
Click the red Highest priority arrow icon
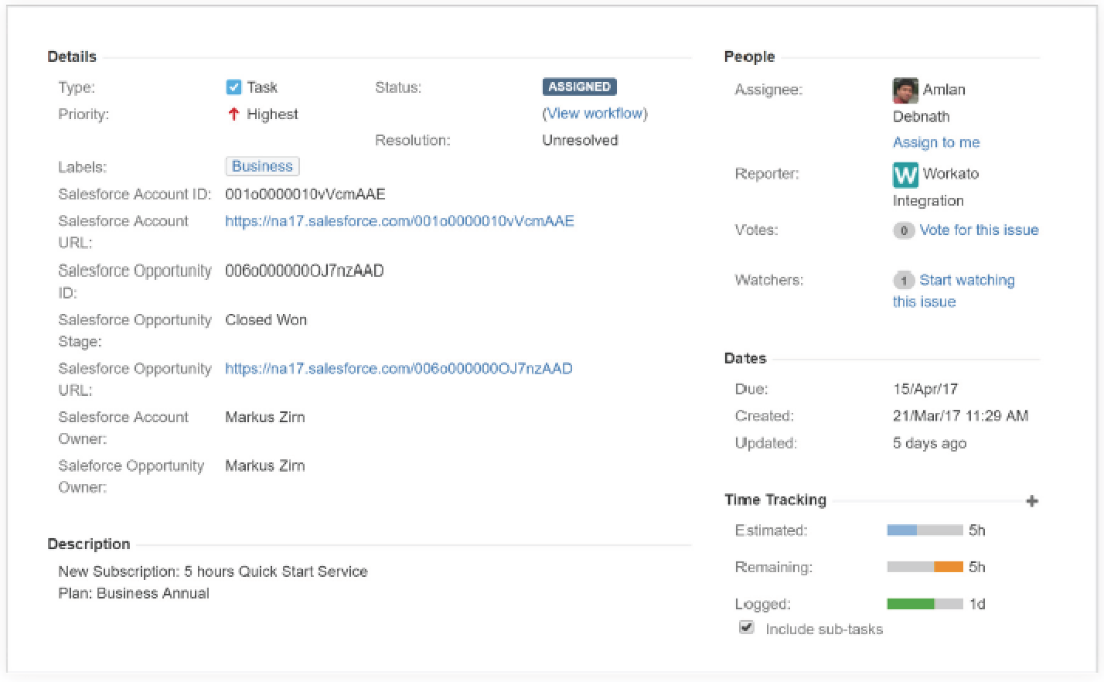pyautogui.click(x=233, y=114)
